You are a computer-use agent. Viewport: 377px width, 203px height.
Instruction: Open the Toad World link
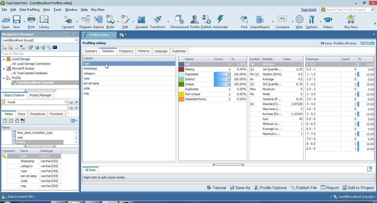(308, 10)
